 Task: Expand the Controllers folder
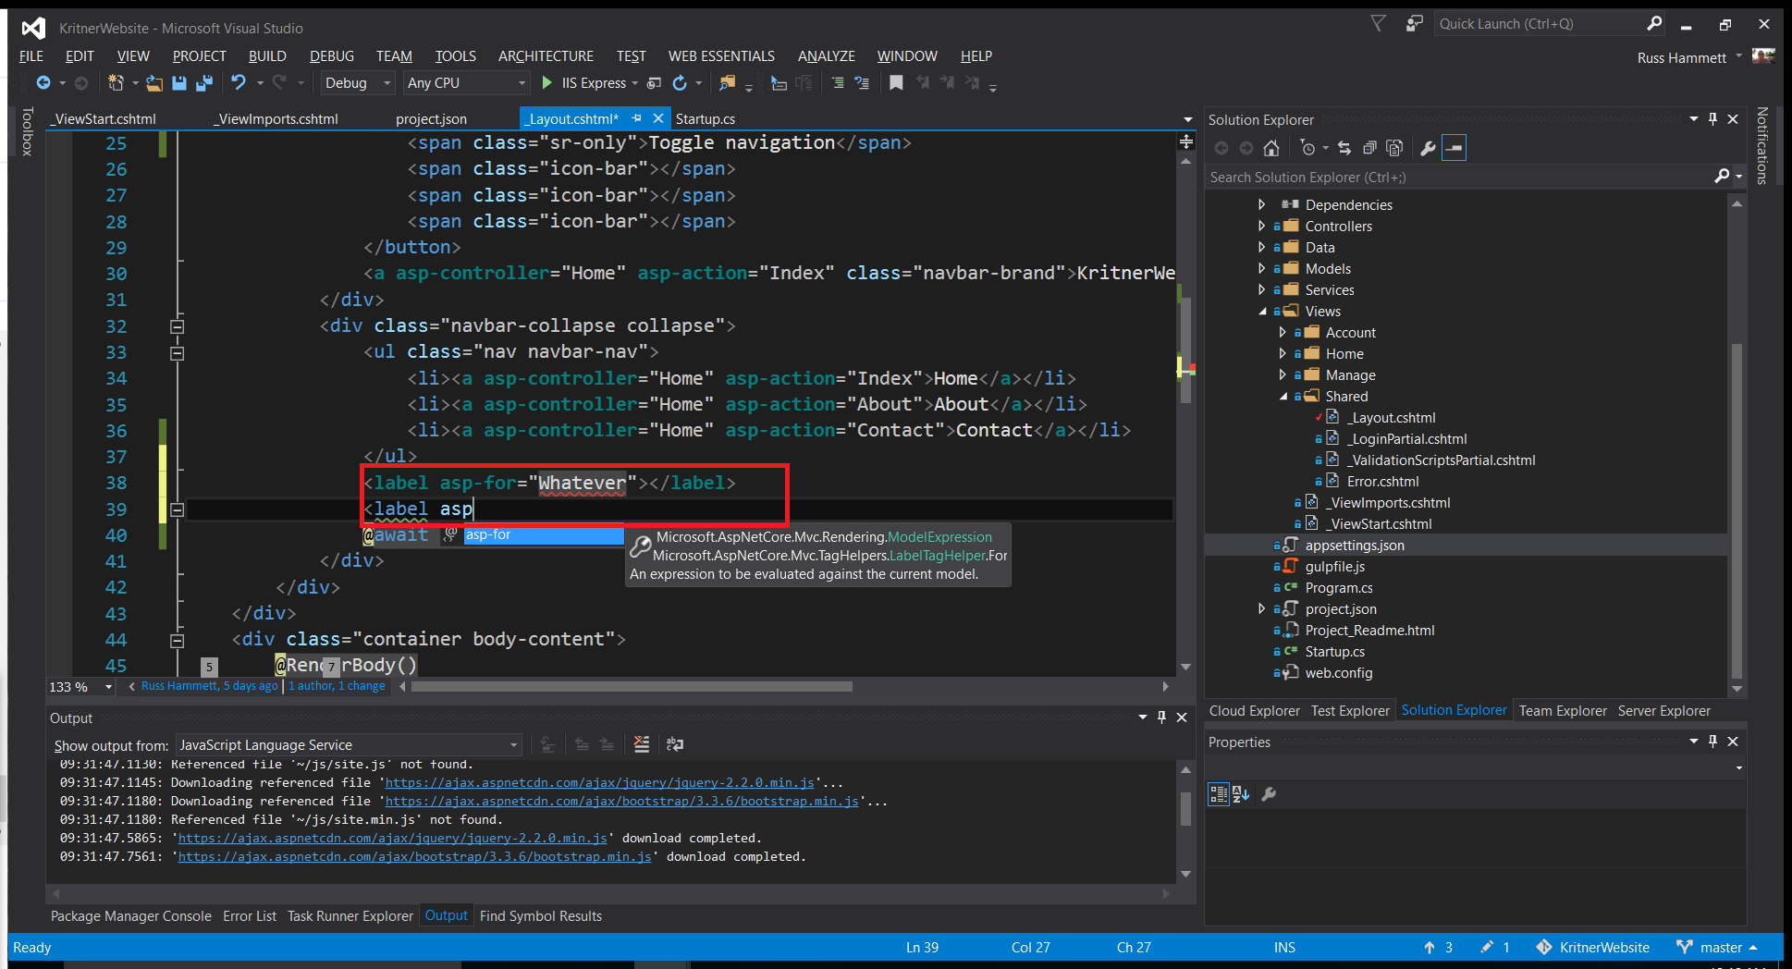point(1262,226)
